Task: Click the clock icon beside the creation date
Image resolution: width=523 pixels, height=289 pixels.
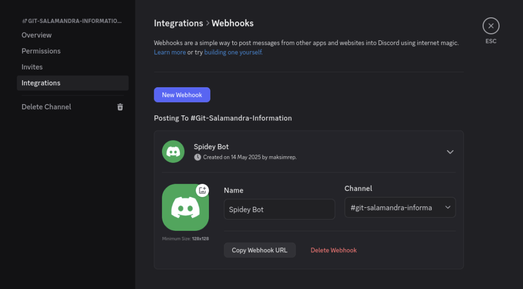Action: (198, 157)
